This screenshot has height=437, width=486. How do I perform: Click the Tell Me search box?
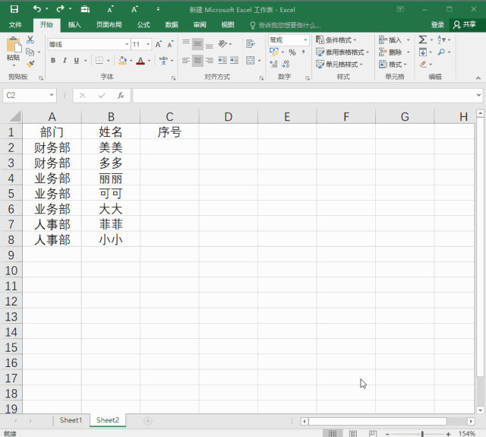click(286, 25)
